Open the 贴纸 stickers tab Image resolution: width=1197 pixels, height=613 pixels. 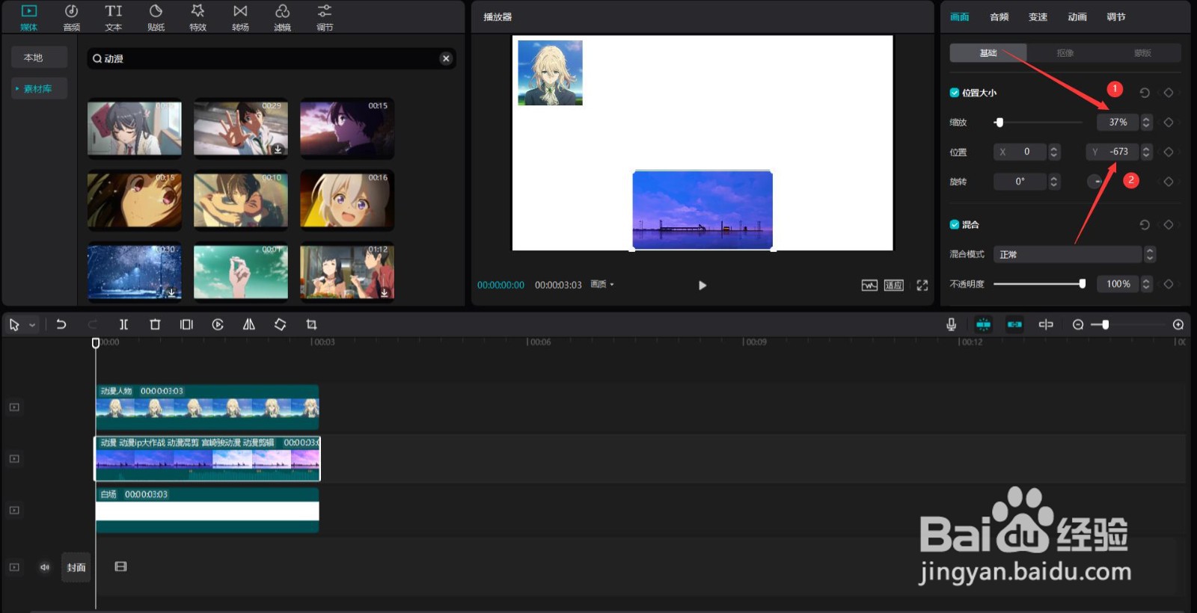click(x=156, y=17)
